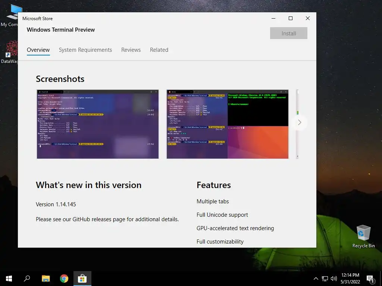Open the System Requirements tab
This screenshot has width=382, height=286.
pos(85,50)
